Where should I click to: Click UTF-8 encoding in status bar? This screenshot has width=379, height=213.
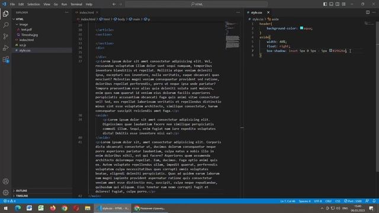click(318, 201)
